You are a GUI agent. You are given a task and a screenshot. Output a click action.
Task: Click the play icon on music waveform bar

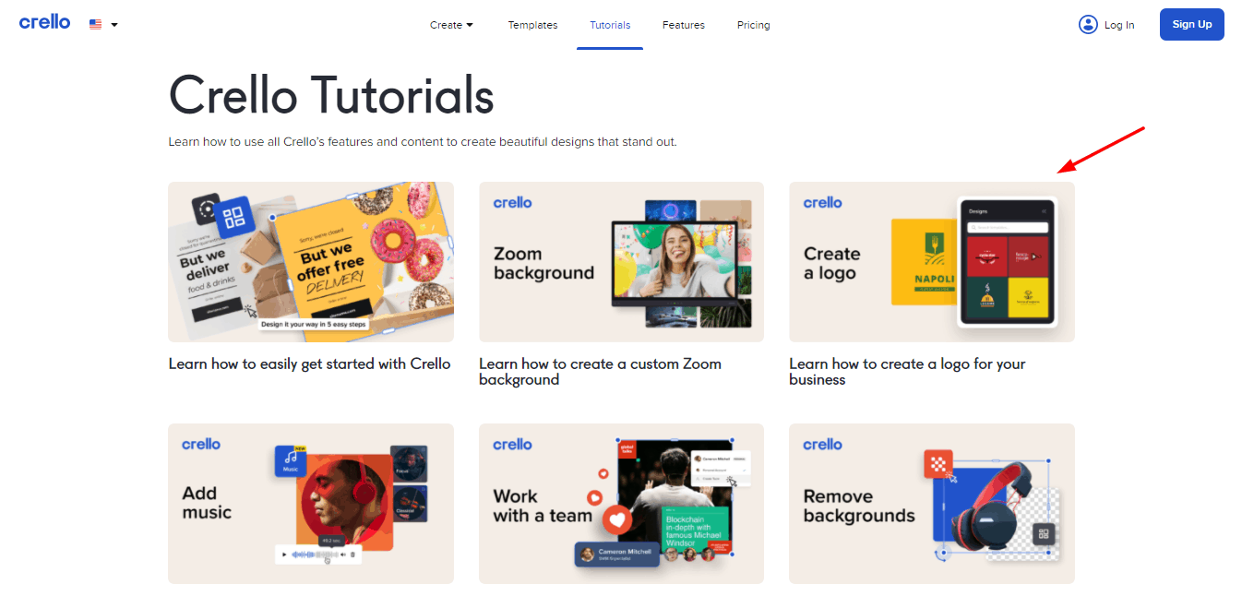pos(284,554)
